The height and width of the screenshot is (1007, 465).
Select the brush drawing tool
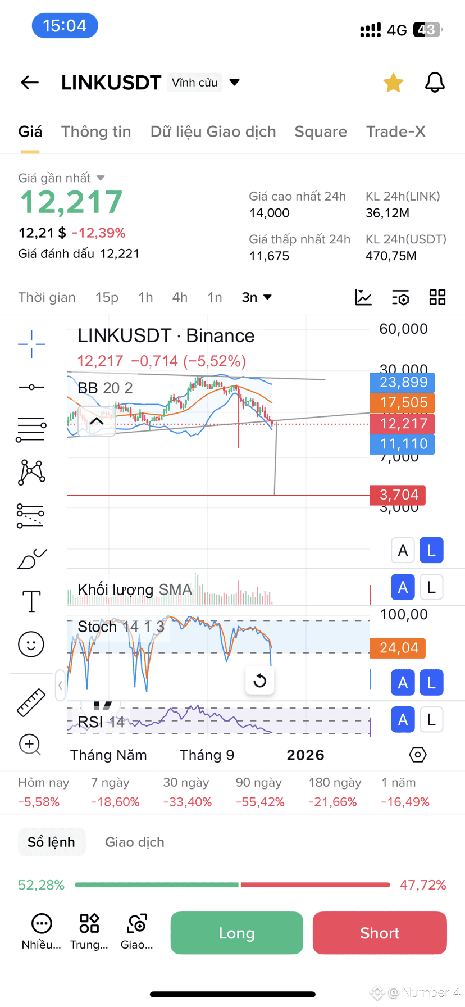(x=31, y=559)
